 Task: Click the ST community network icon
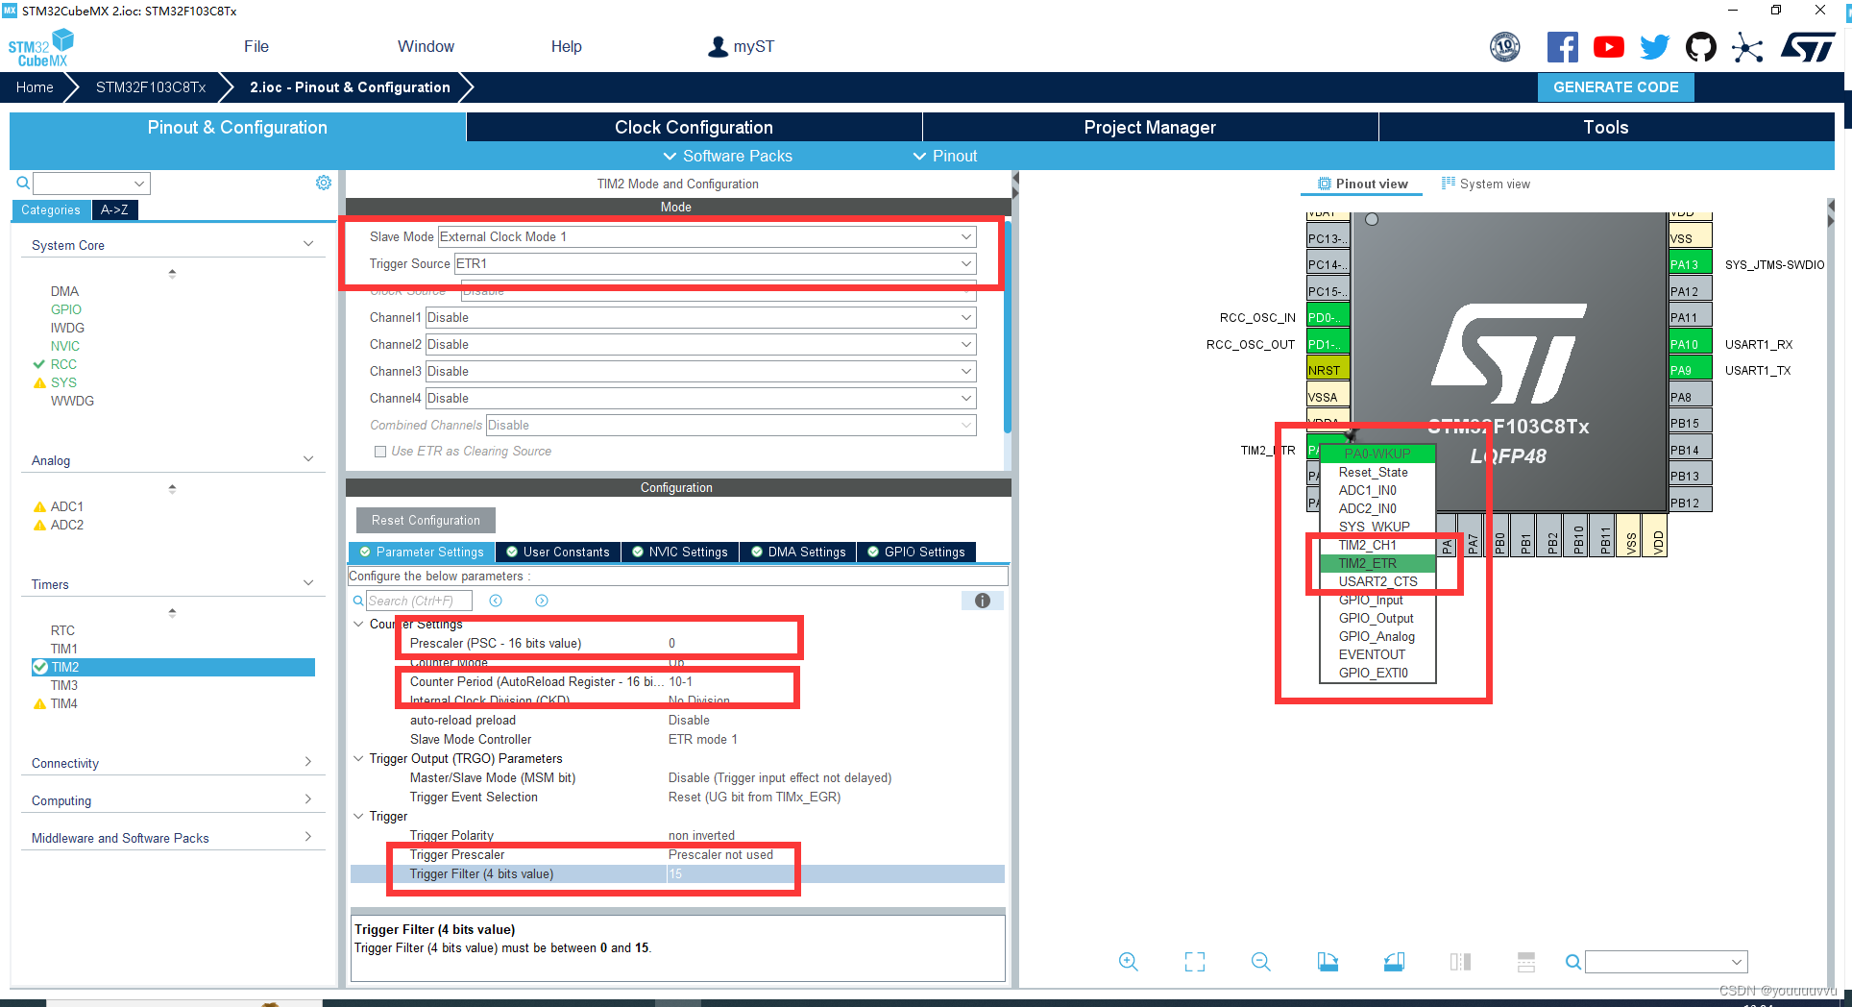point(1747,47)
